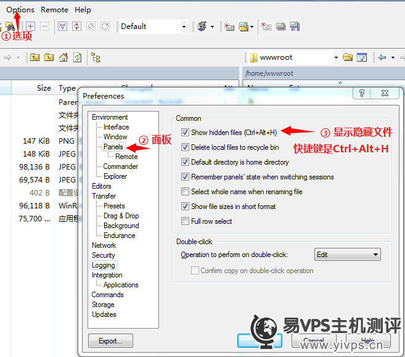
Task: Select Logging in the preferences tree
Action: (x=104, y=265)
